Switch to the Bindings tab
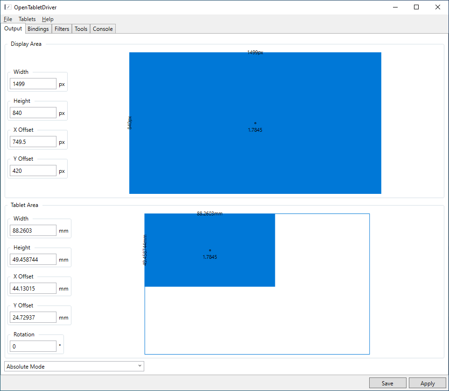The width and height of the screenshot is (449, 391). [38, 28]
